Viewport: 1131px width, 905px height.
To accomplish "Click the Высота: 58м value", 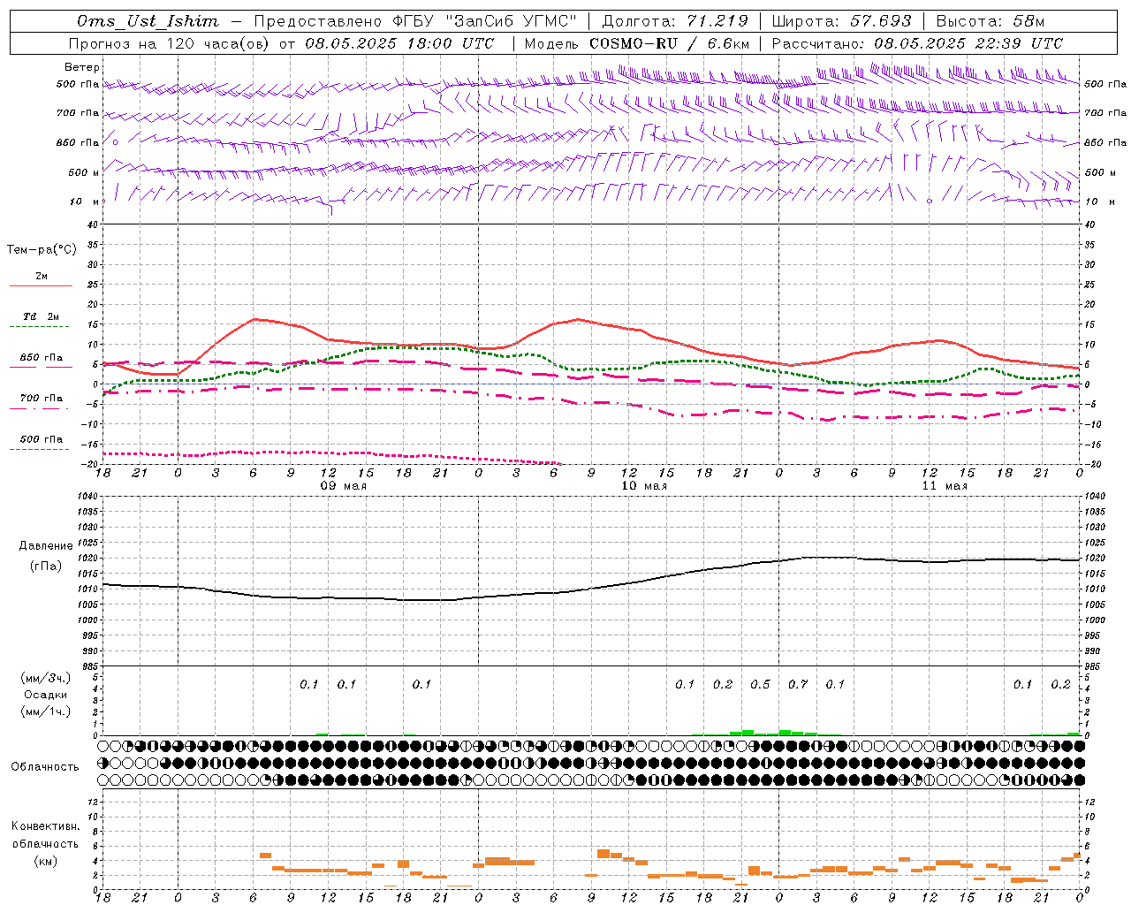I will click(x=990, y=21).
